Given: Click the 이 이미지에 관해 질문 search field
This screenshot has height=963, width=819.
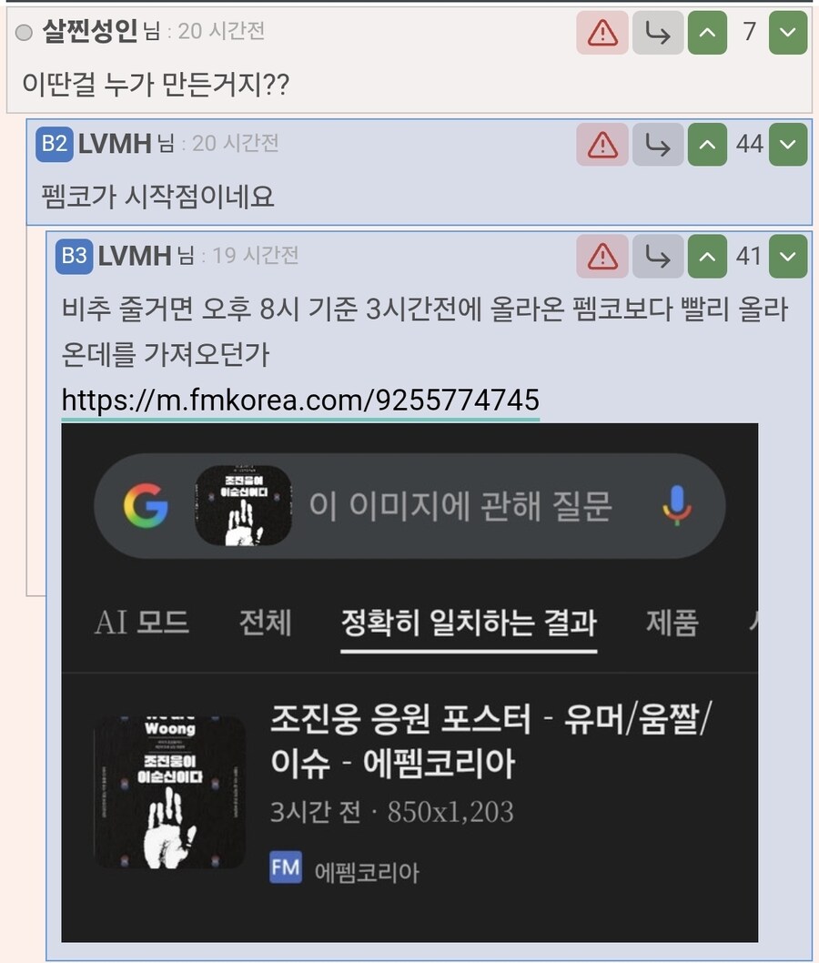Looking at the screenshot, I should point(460,506).
